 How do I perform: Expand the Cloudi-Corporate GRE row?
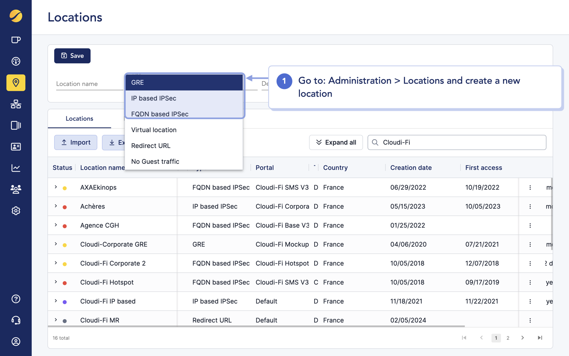click(x=56, y=244)
